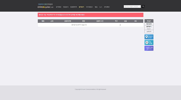Expand more+ in the quick sidebar
The height and width of the screenshot is (100, 181).
pos(149,29)
